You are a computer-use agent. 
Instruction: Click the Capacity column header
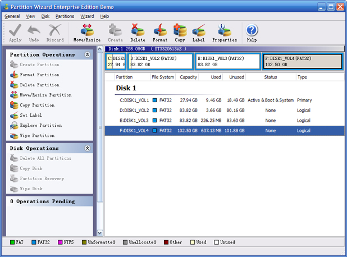click(x=187, y=77)
